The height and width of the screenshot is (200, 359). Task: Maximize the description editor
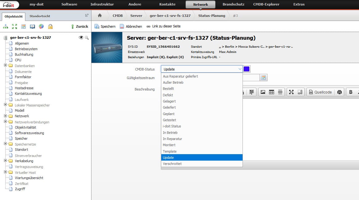tap(291, 92)
